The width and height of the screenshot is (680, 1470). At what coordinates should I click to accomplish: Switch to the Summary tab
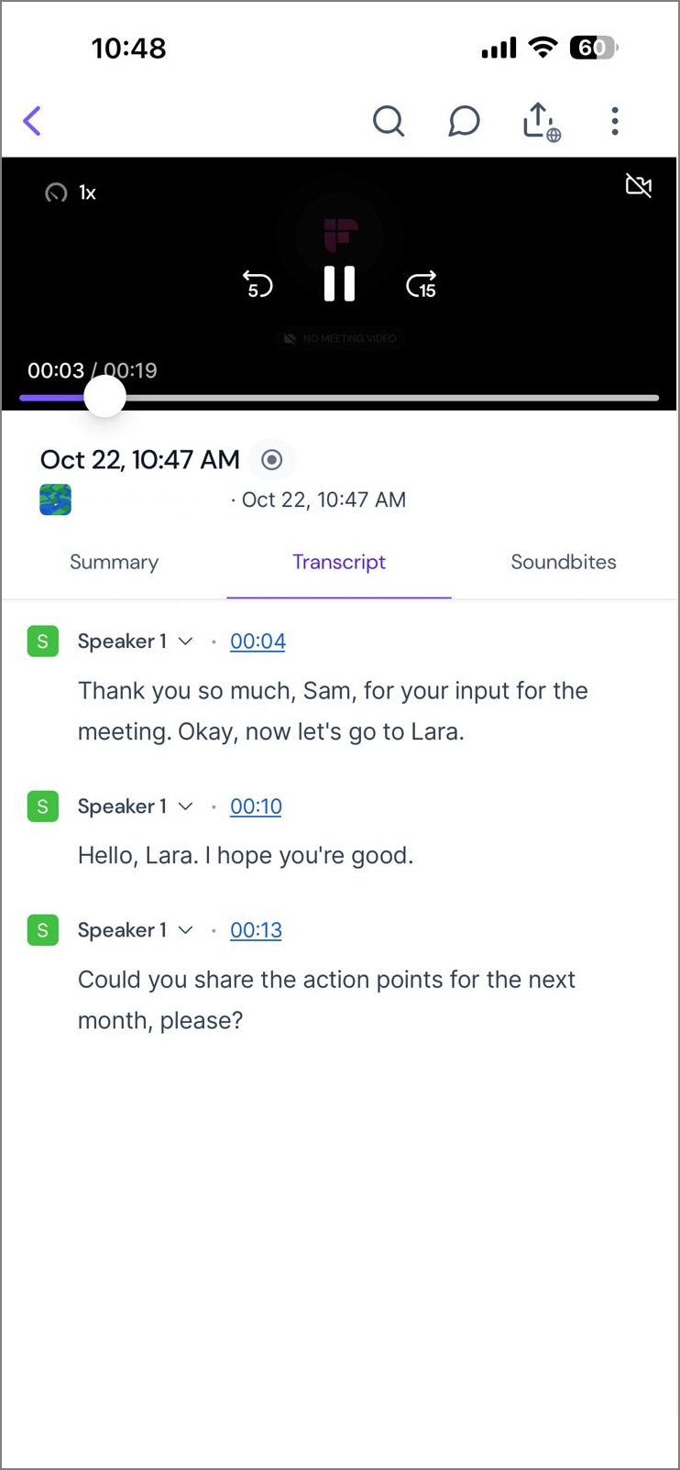[114, 562]
